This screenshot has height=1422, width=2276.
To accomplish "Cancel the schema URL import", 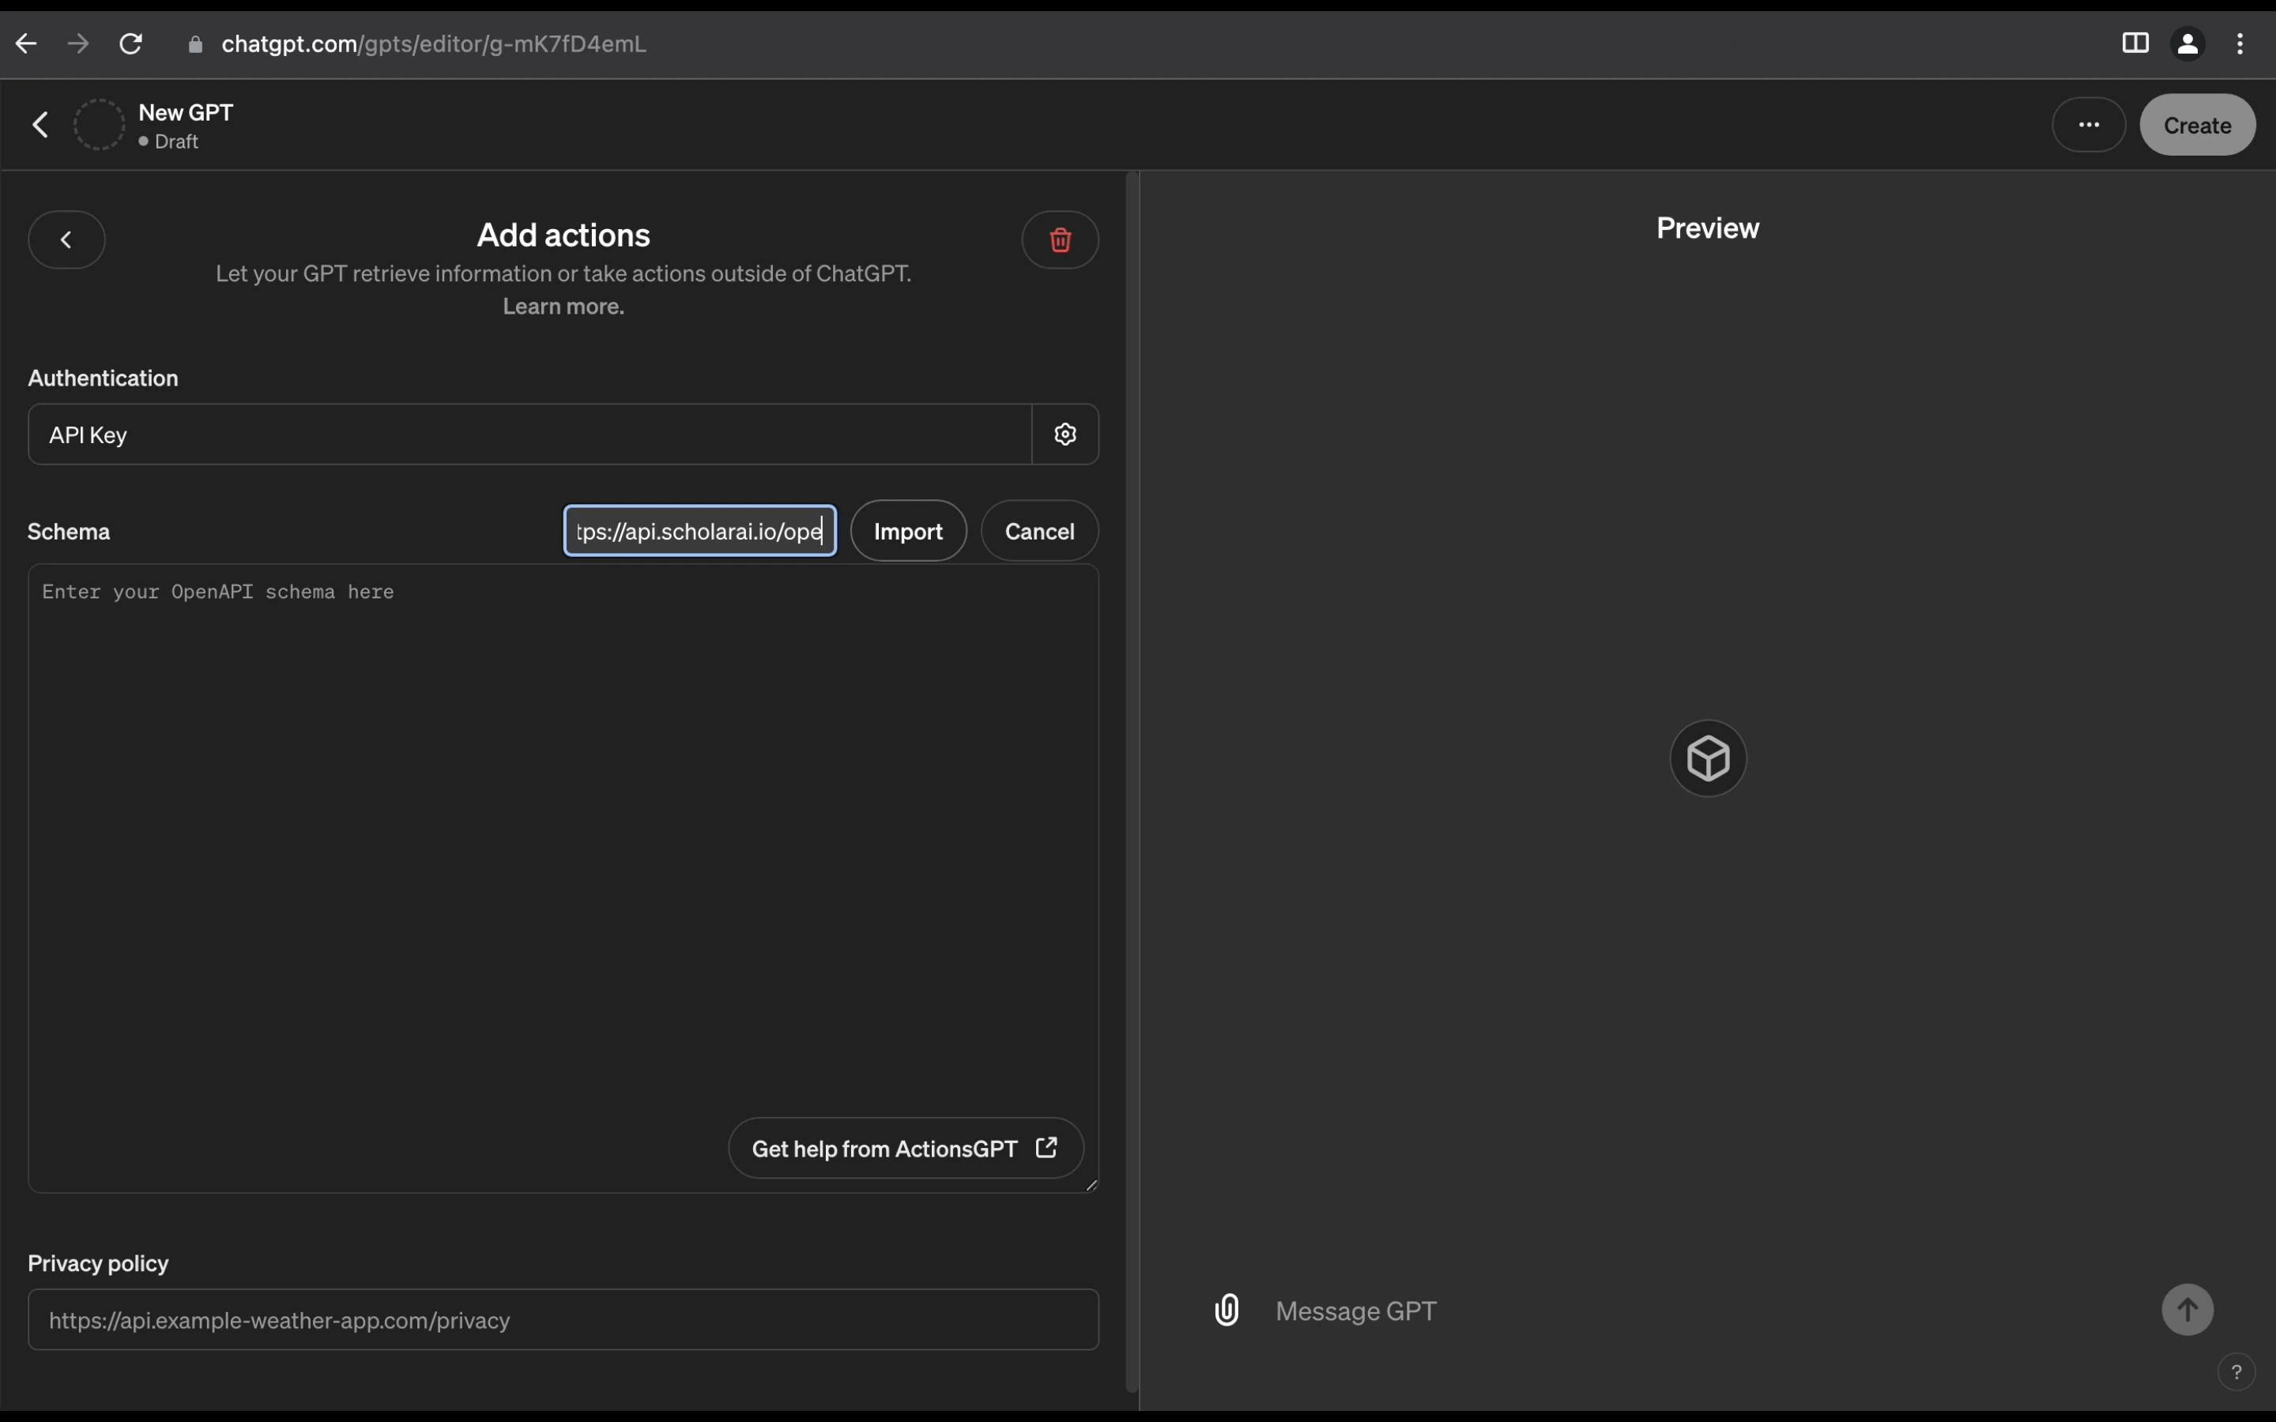I will (1039, 532).
